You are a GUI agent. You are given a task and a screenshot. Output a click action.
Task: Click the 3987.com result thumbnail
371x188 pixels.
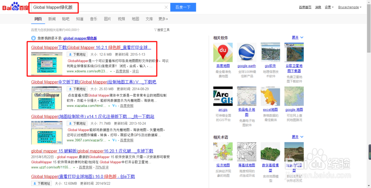47,133
